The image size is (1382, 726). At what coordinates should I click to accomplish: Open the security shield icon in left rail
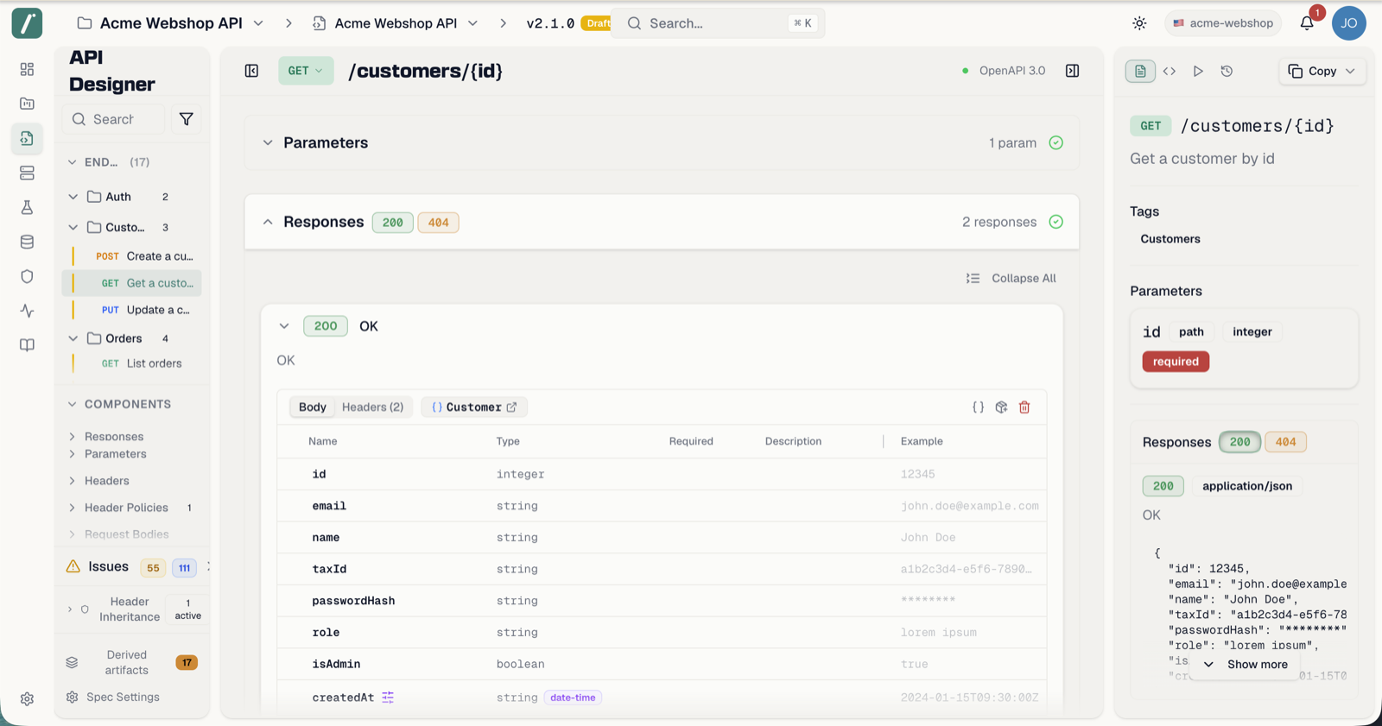[x=27, y=276]
